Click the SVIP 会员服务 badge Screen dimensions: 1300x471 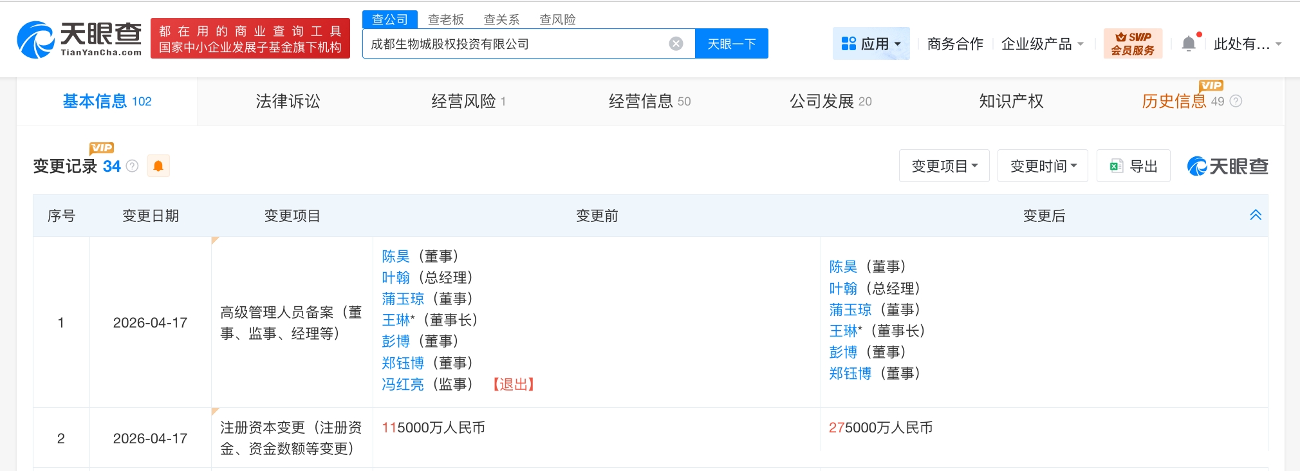coord(1133,44)
